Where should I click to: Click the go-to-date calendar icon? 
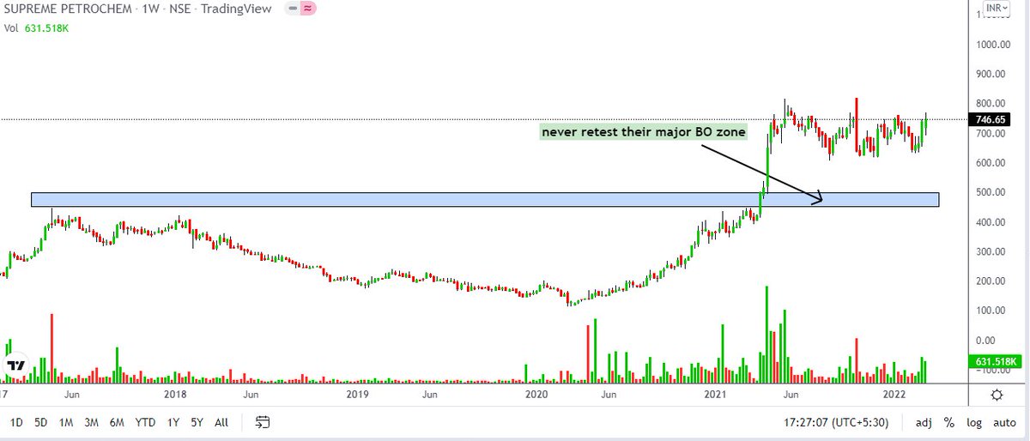264,422
